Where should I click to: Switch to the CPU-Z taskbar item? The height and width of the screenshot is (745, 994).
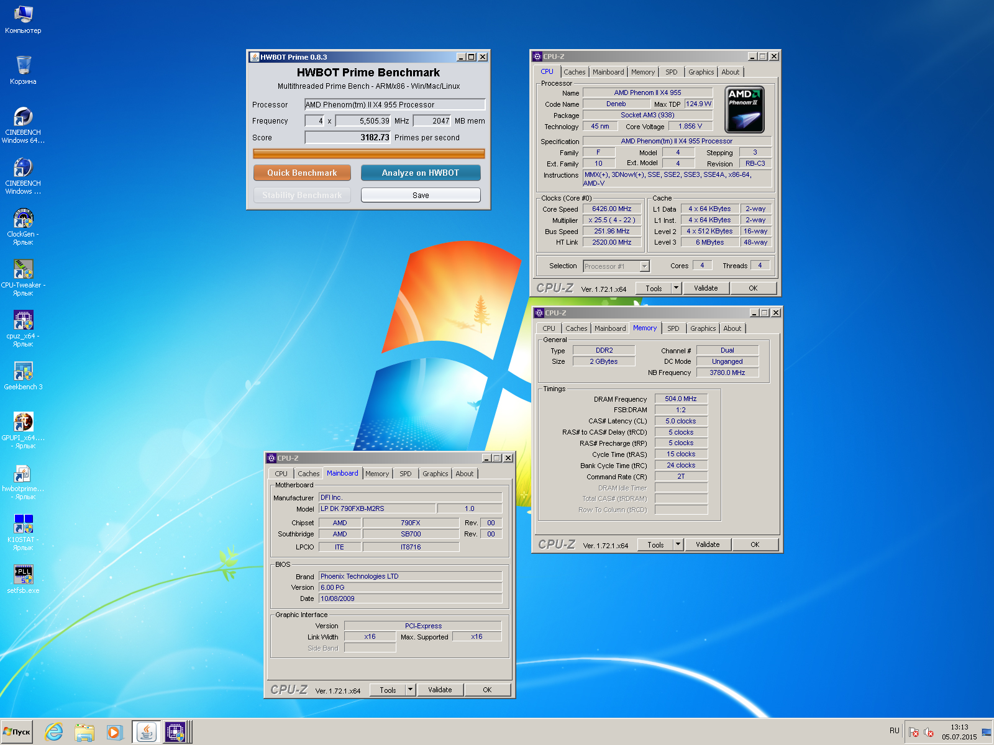pyautogui.click(x=176, y=732)
